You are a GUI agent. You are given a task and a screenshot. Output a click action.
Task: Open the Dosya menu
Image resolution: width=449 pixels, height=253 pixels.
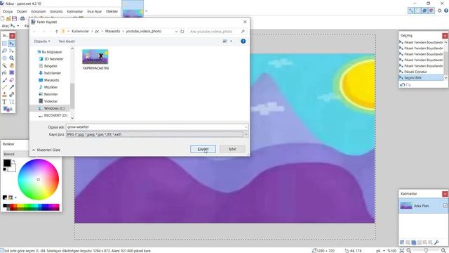pyautogui.click(x=8, y=11)
